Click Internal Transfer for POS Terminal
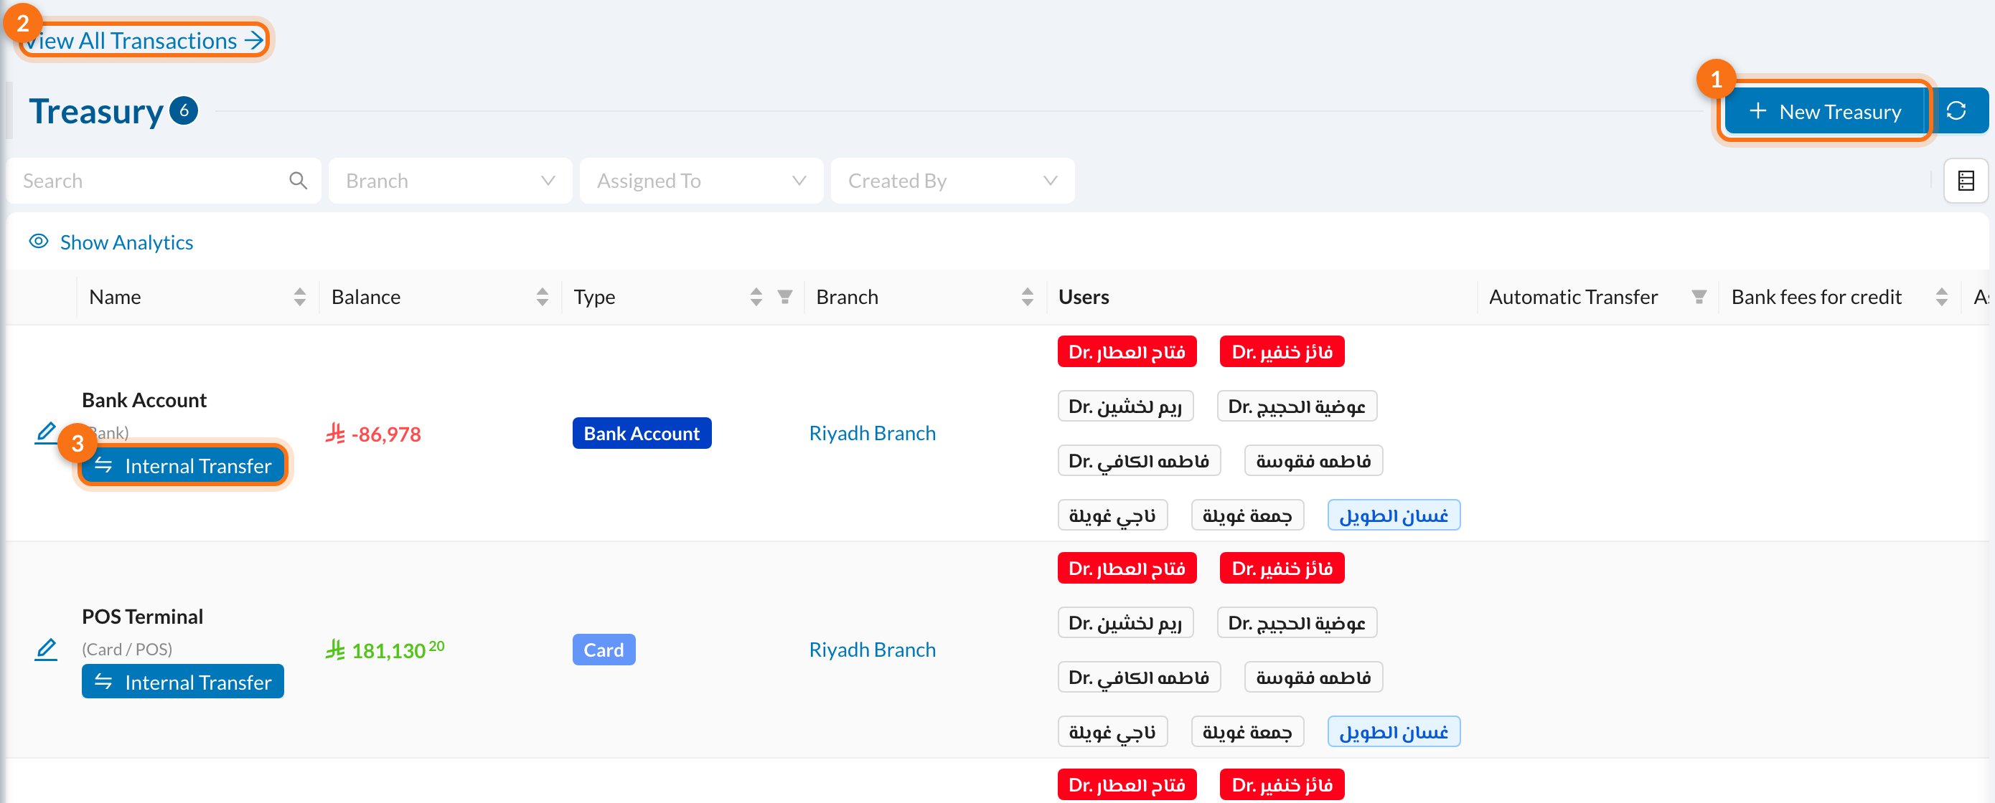This screenshot has height=803, width=1995. tap(183, 682)
